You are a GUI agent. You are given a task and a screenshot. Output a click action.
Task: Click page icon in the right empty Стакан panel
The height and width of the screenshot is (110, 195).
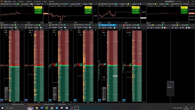tap(189, 28)
